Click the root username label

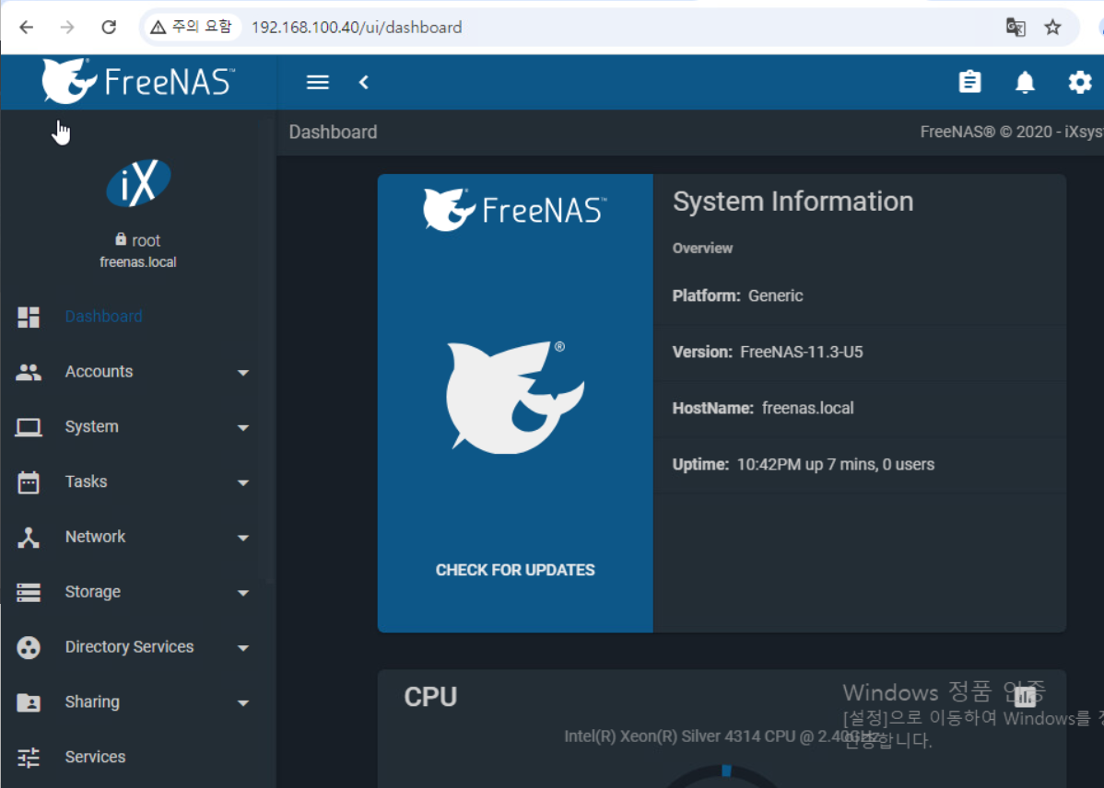pyautogui.click(x=146, y=240)
